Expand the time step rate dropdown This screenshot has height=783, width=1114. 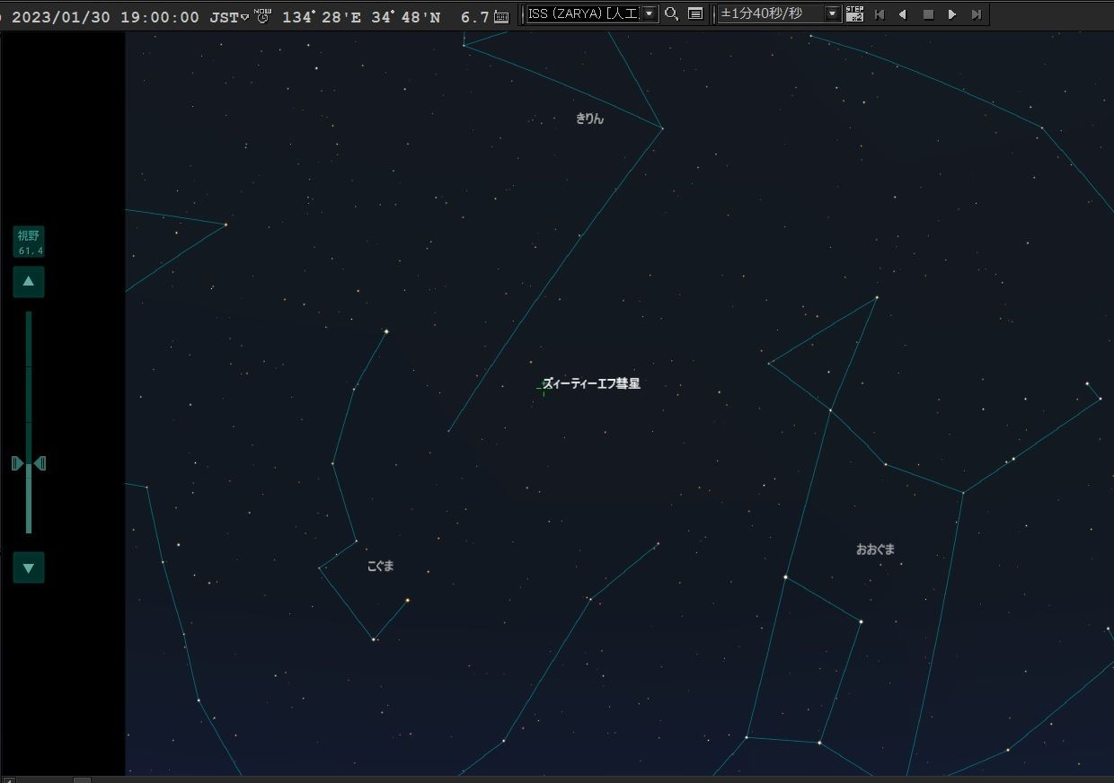832,14
